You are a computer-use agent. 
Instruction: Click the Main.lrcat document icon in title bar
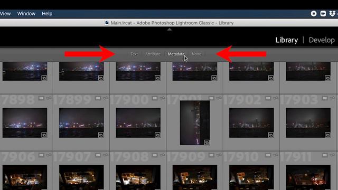107,23
